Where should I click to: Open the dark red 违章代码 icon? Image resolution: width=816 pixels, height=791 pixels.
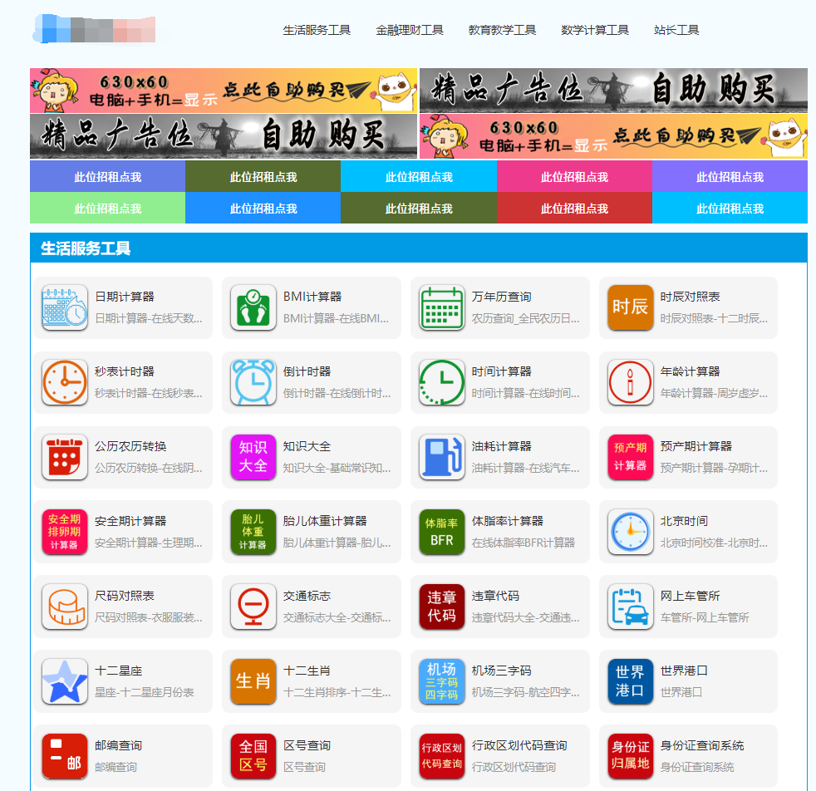click(441, 607)
